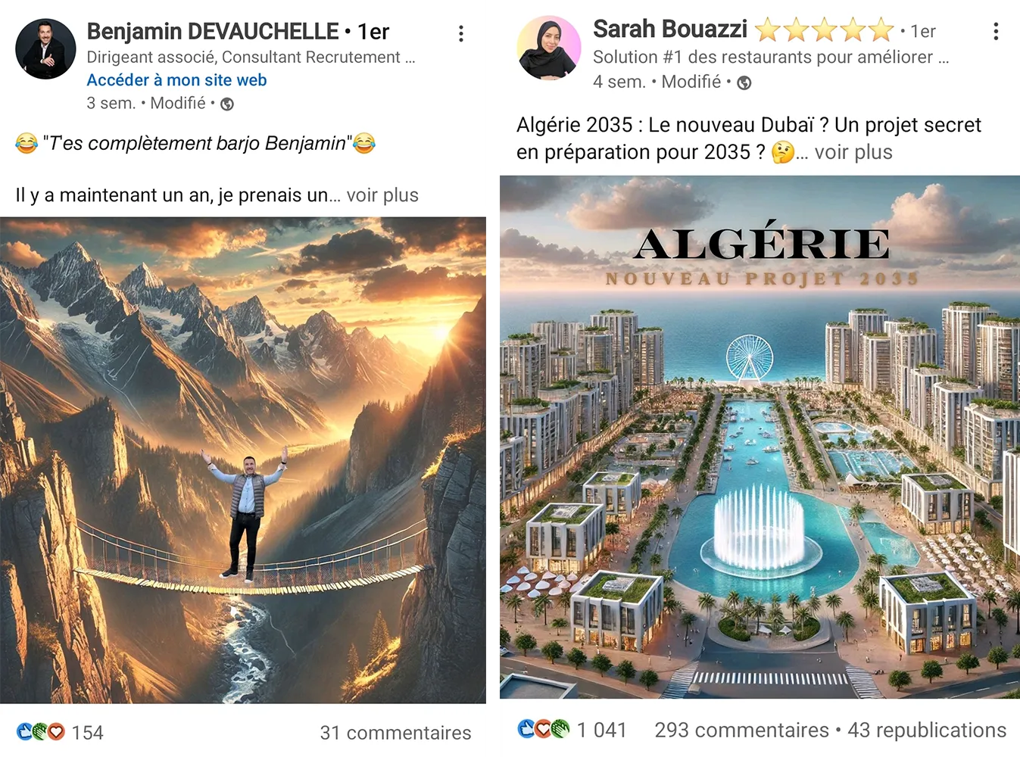View the 293 commentaires on Sarah's post
This screenshot has width=1020, height=757.
(741, 730)
